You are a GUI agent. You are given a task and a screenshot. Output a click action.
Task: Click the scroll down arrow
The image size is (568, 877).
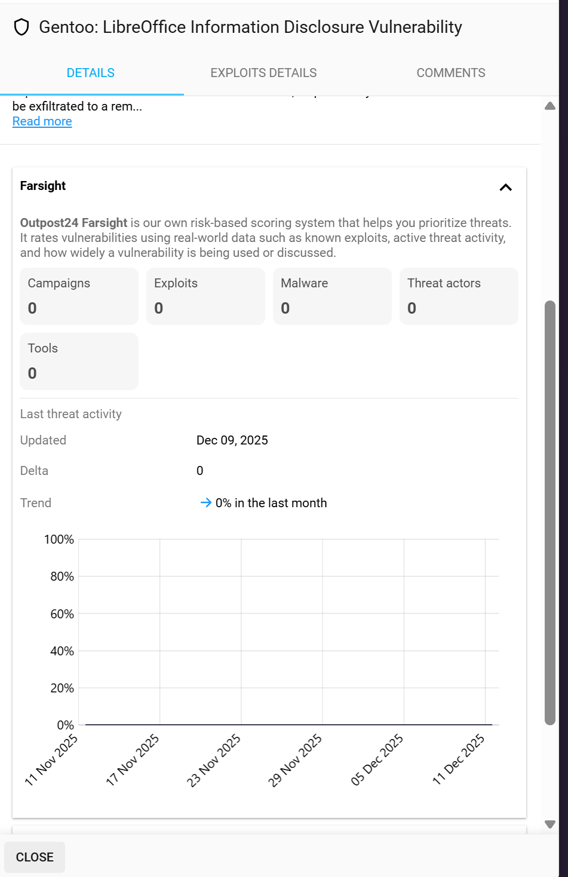(550, 824)
